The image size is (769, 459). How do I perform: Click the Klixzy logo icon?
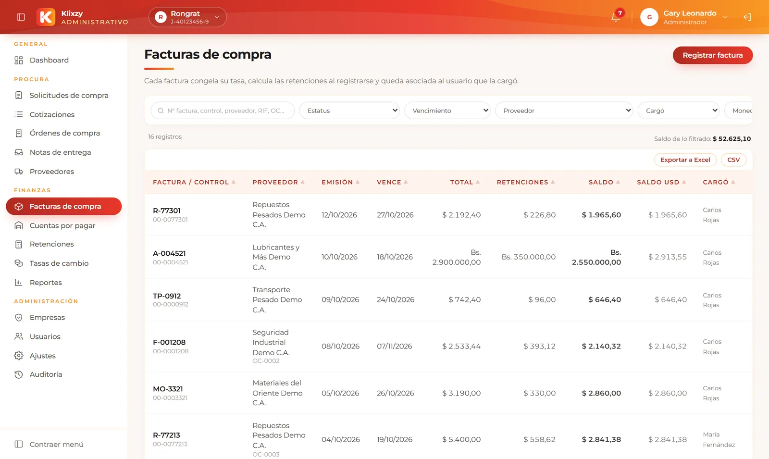46,17
